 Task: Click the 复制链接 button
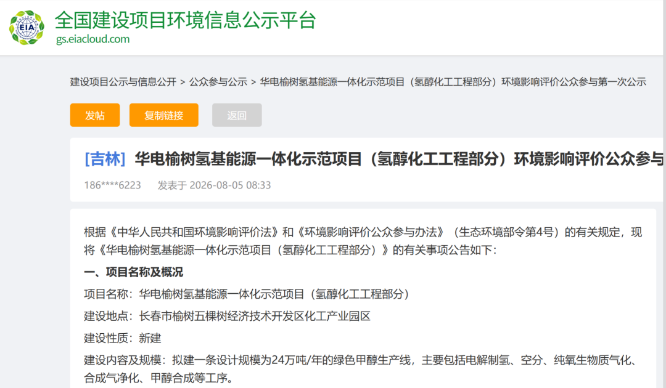(x=163, y=115)
